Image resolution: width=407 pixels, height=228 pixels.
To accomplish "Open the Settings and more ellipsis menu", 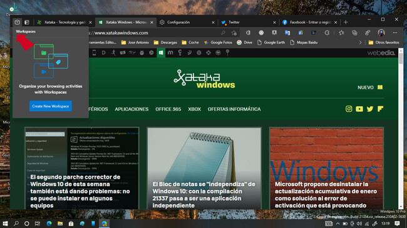I will [x=395, y=32].
